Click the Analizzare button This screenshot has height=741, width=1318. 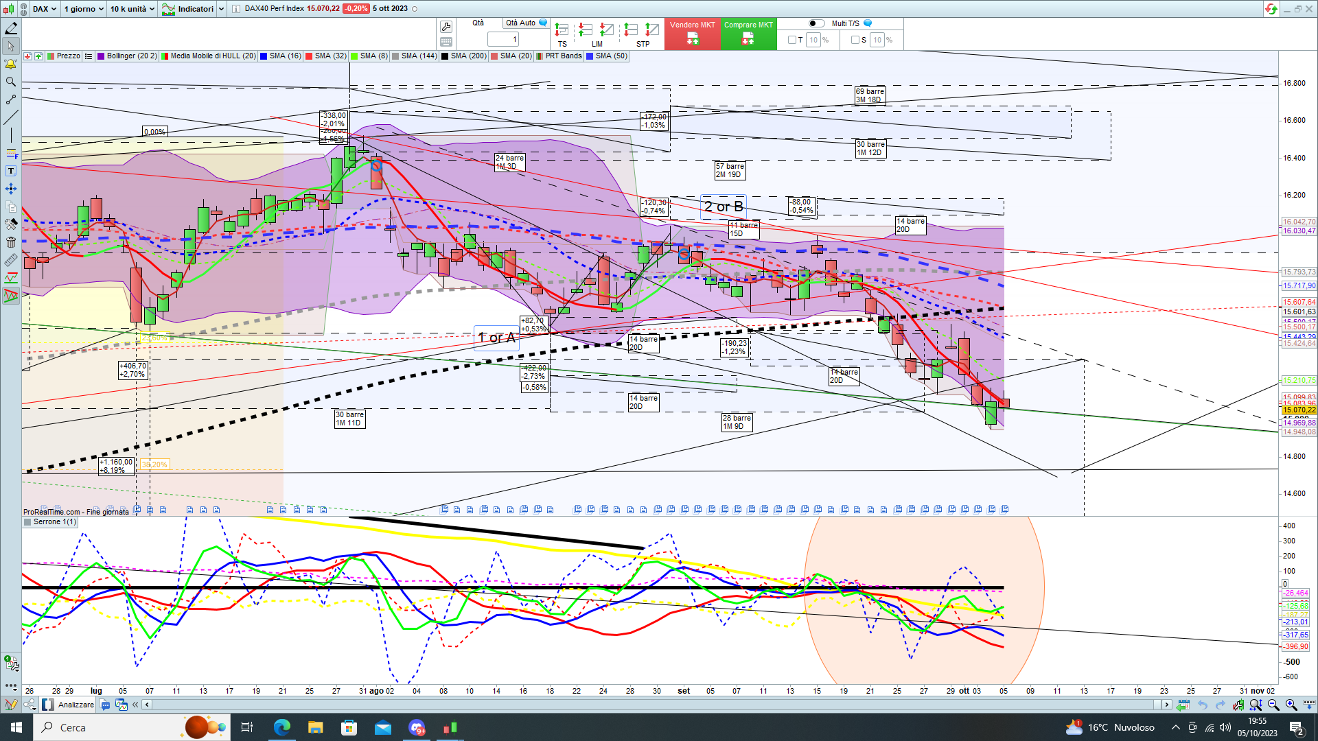pyautogui.click(x=68, y=705)
